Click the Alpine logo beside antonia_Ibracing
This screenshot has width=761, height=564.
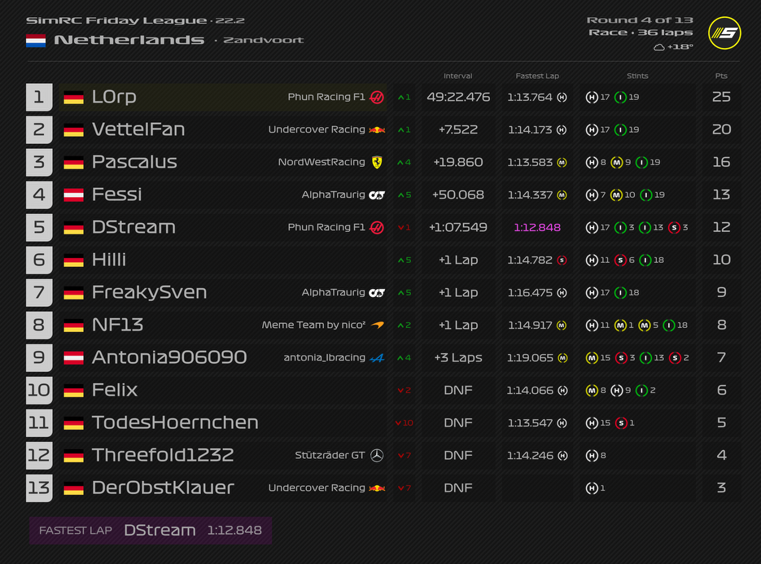pos(377,357)
